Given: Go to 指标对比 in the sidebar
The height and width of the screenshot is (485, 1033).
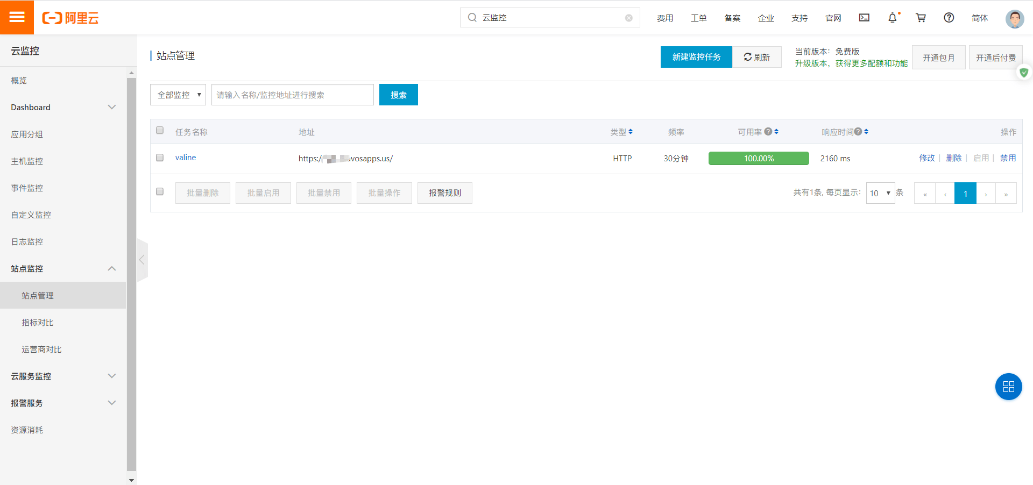Looking at the screenshot, I should click(x=38, y=323).
